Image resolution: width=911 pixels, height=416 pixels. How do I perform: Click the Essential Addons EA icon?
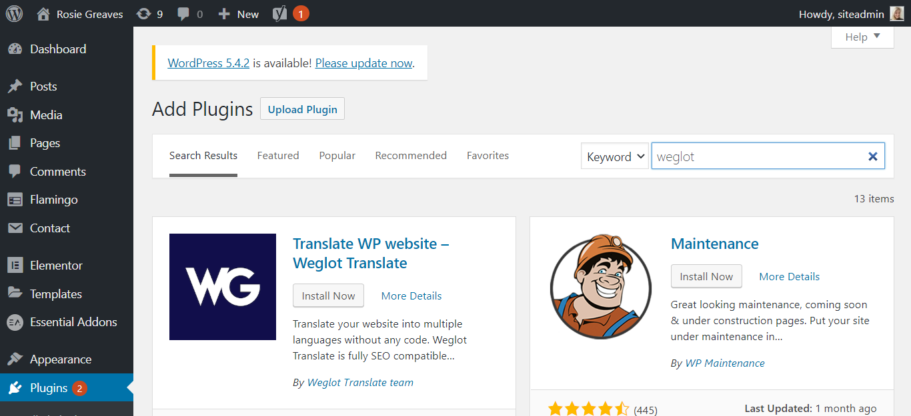click(x=15, y=322)
